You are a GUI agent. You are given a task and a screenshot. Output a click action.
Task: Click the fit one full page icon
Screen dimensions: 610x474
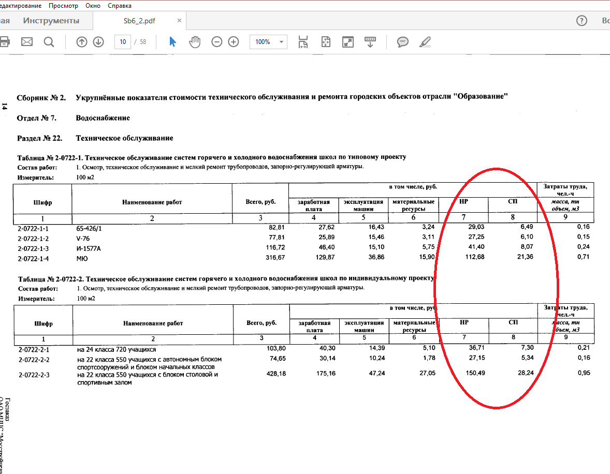click(326, 41)
